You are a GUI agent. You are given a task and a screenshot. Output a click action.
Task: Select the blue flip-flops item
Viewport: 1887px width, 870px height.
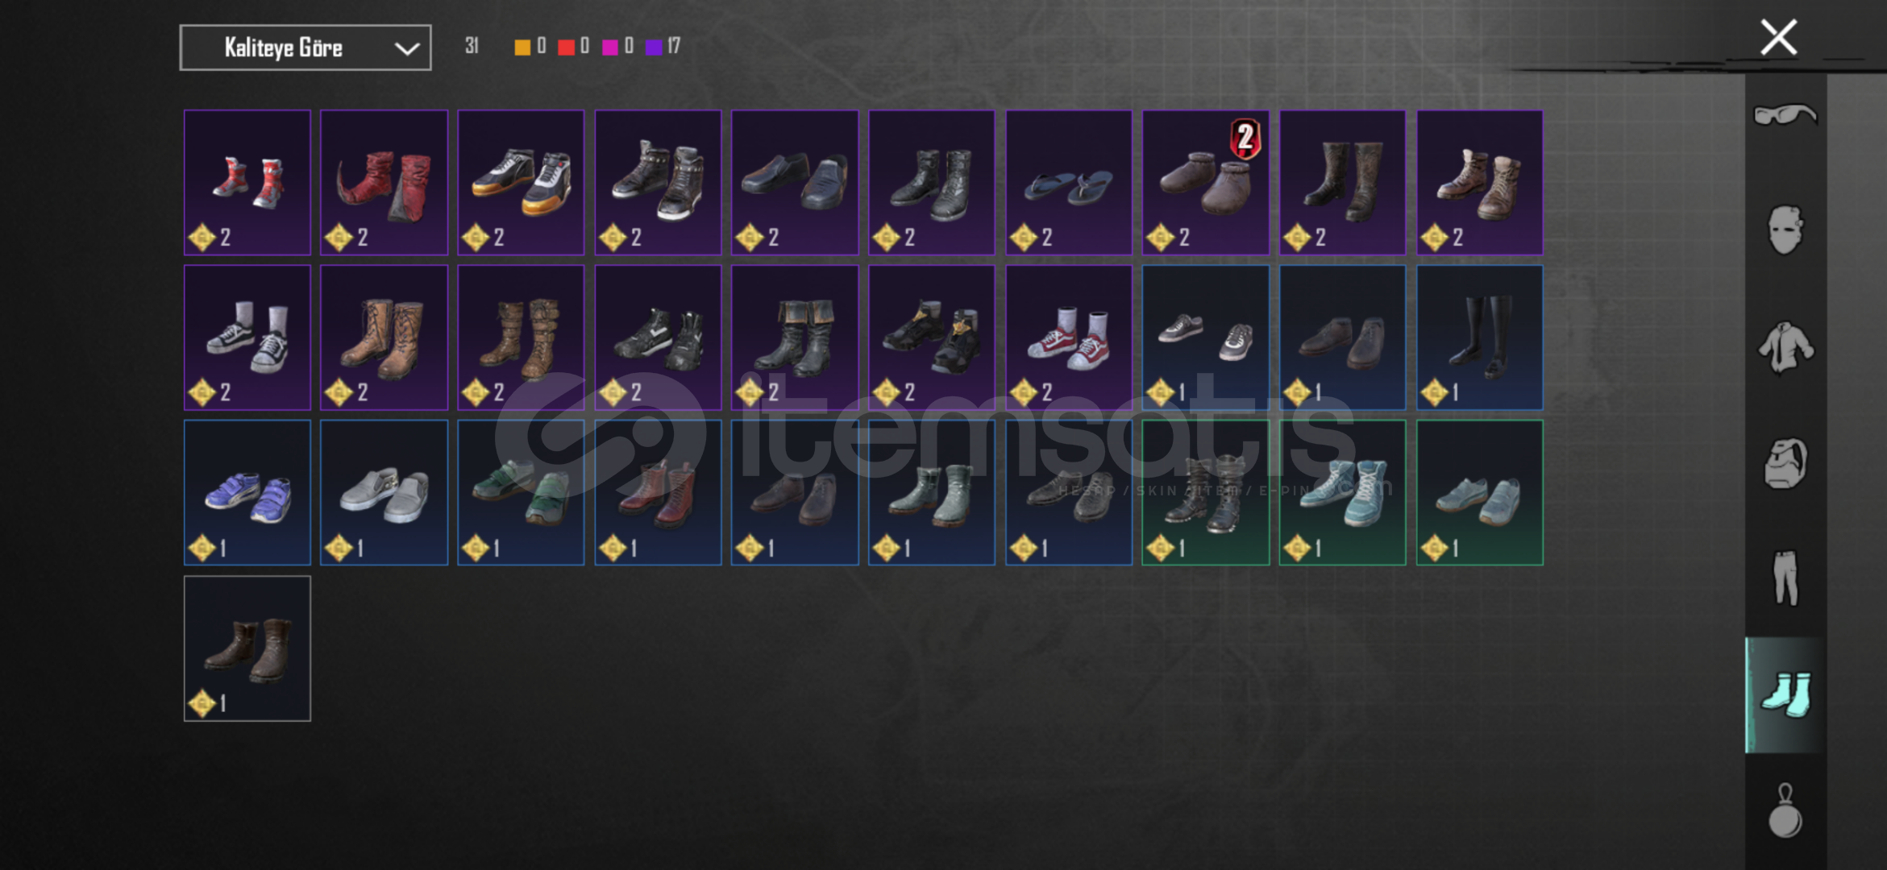point(1069,183)
